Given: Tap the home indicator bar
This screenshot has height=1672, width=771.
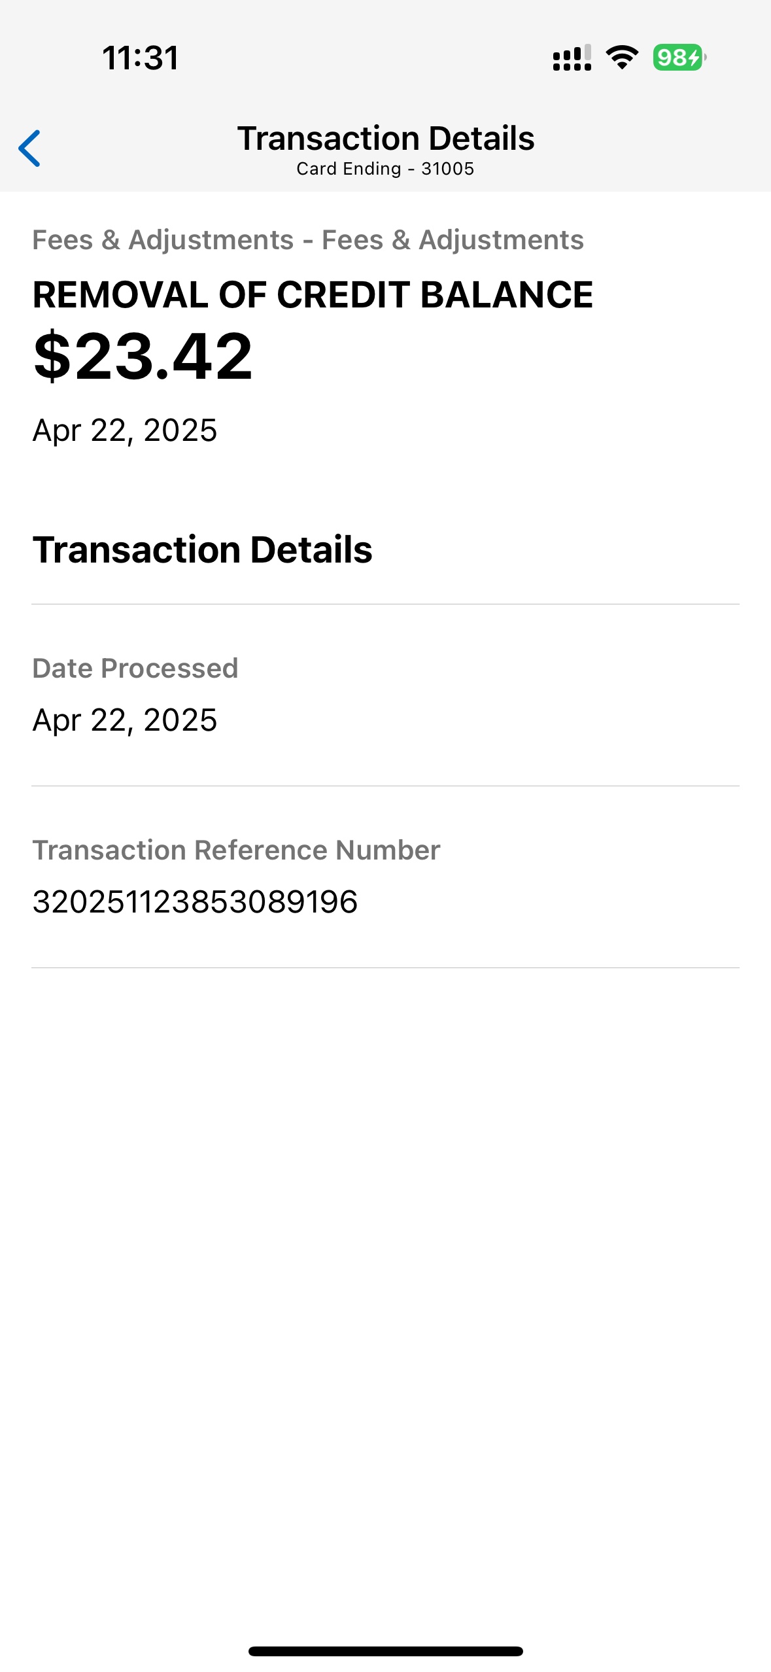Looking at the screenshot, I should pos(386,1651).
